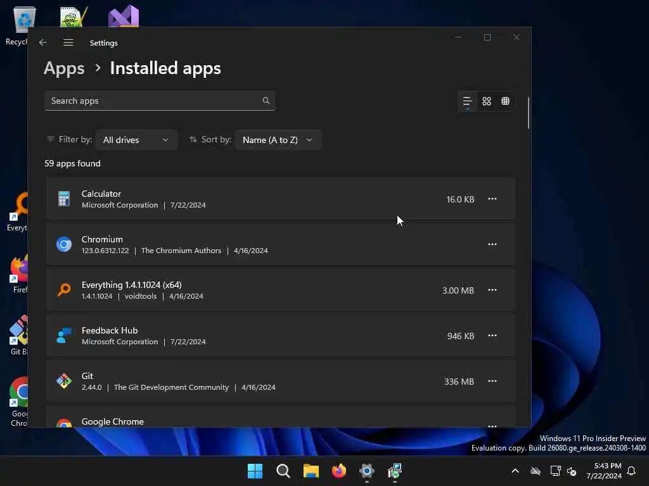Image resolution: width=649 pixels, height=486 pixels.
Task: Open the notification bell in the tray
Action: point(631,471)
